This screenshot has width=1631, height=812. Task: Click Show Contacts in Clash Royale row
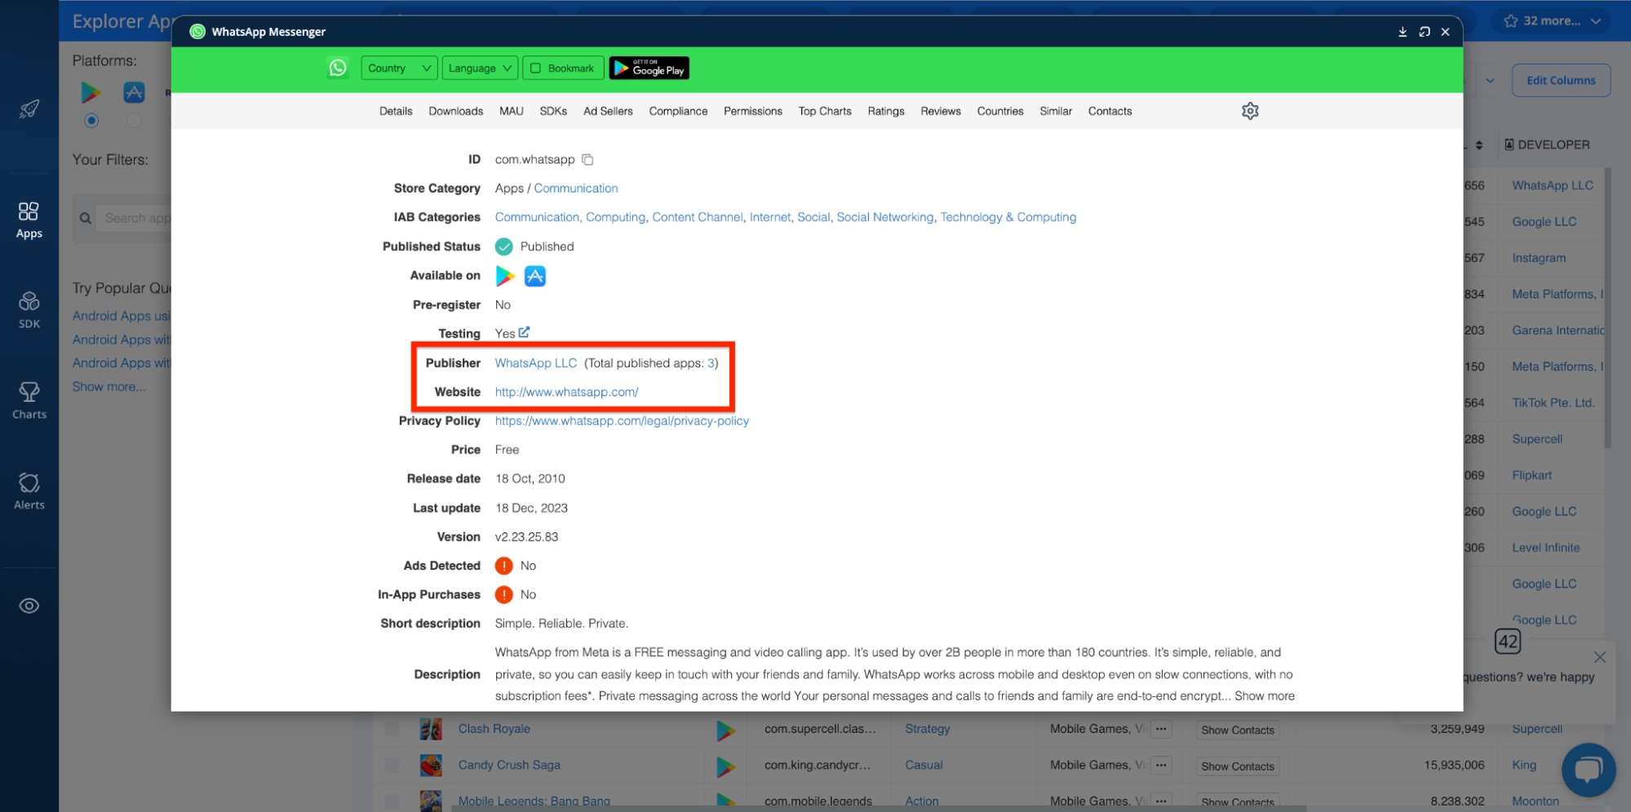coord(1237,730)
